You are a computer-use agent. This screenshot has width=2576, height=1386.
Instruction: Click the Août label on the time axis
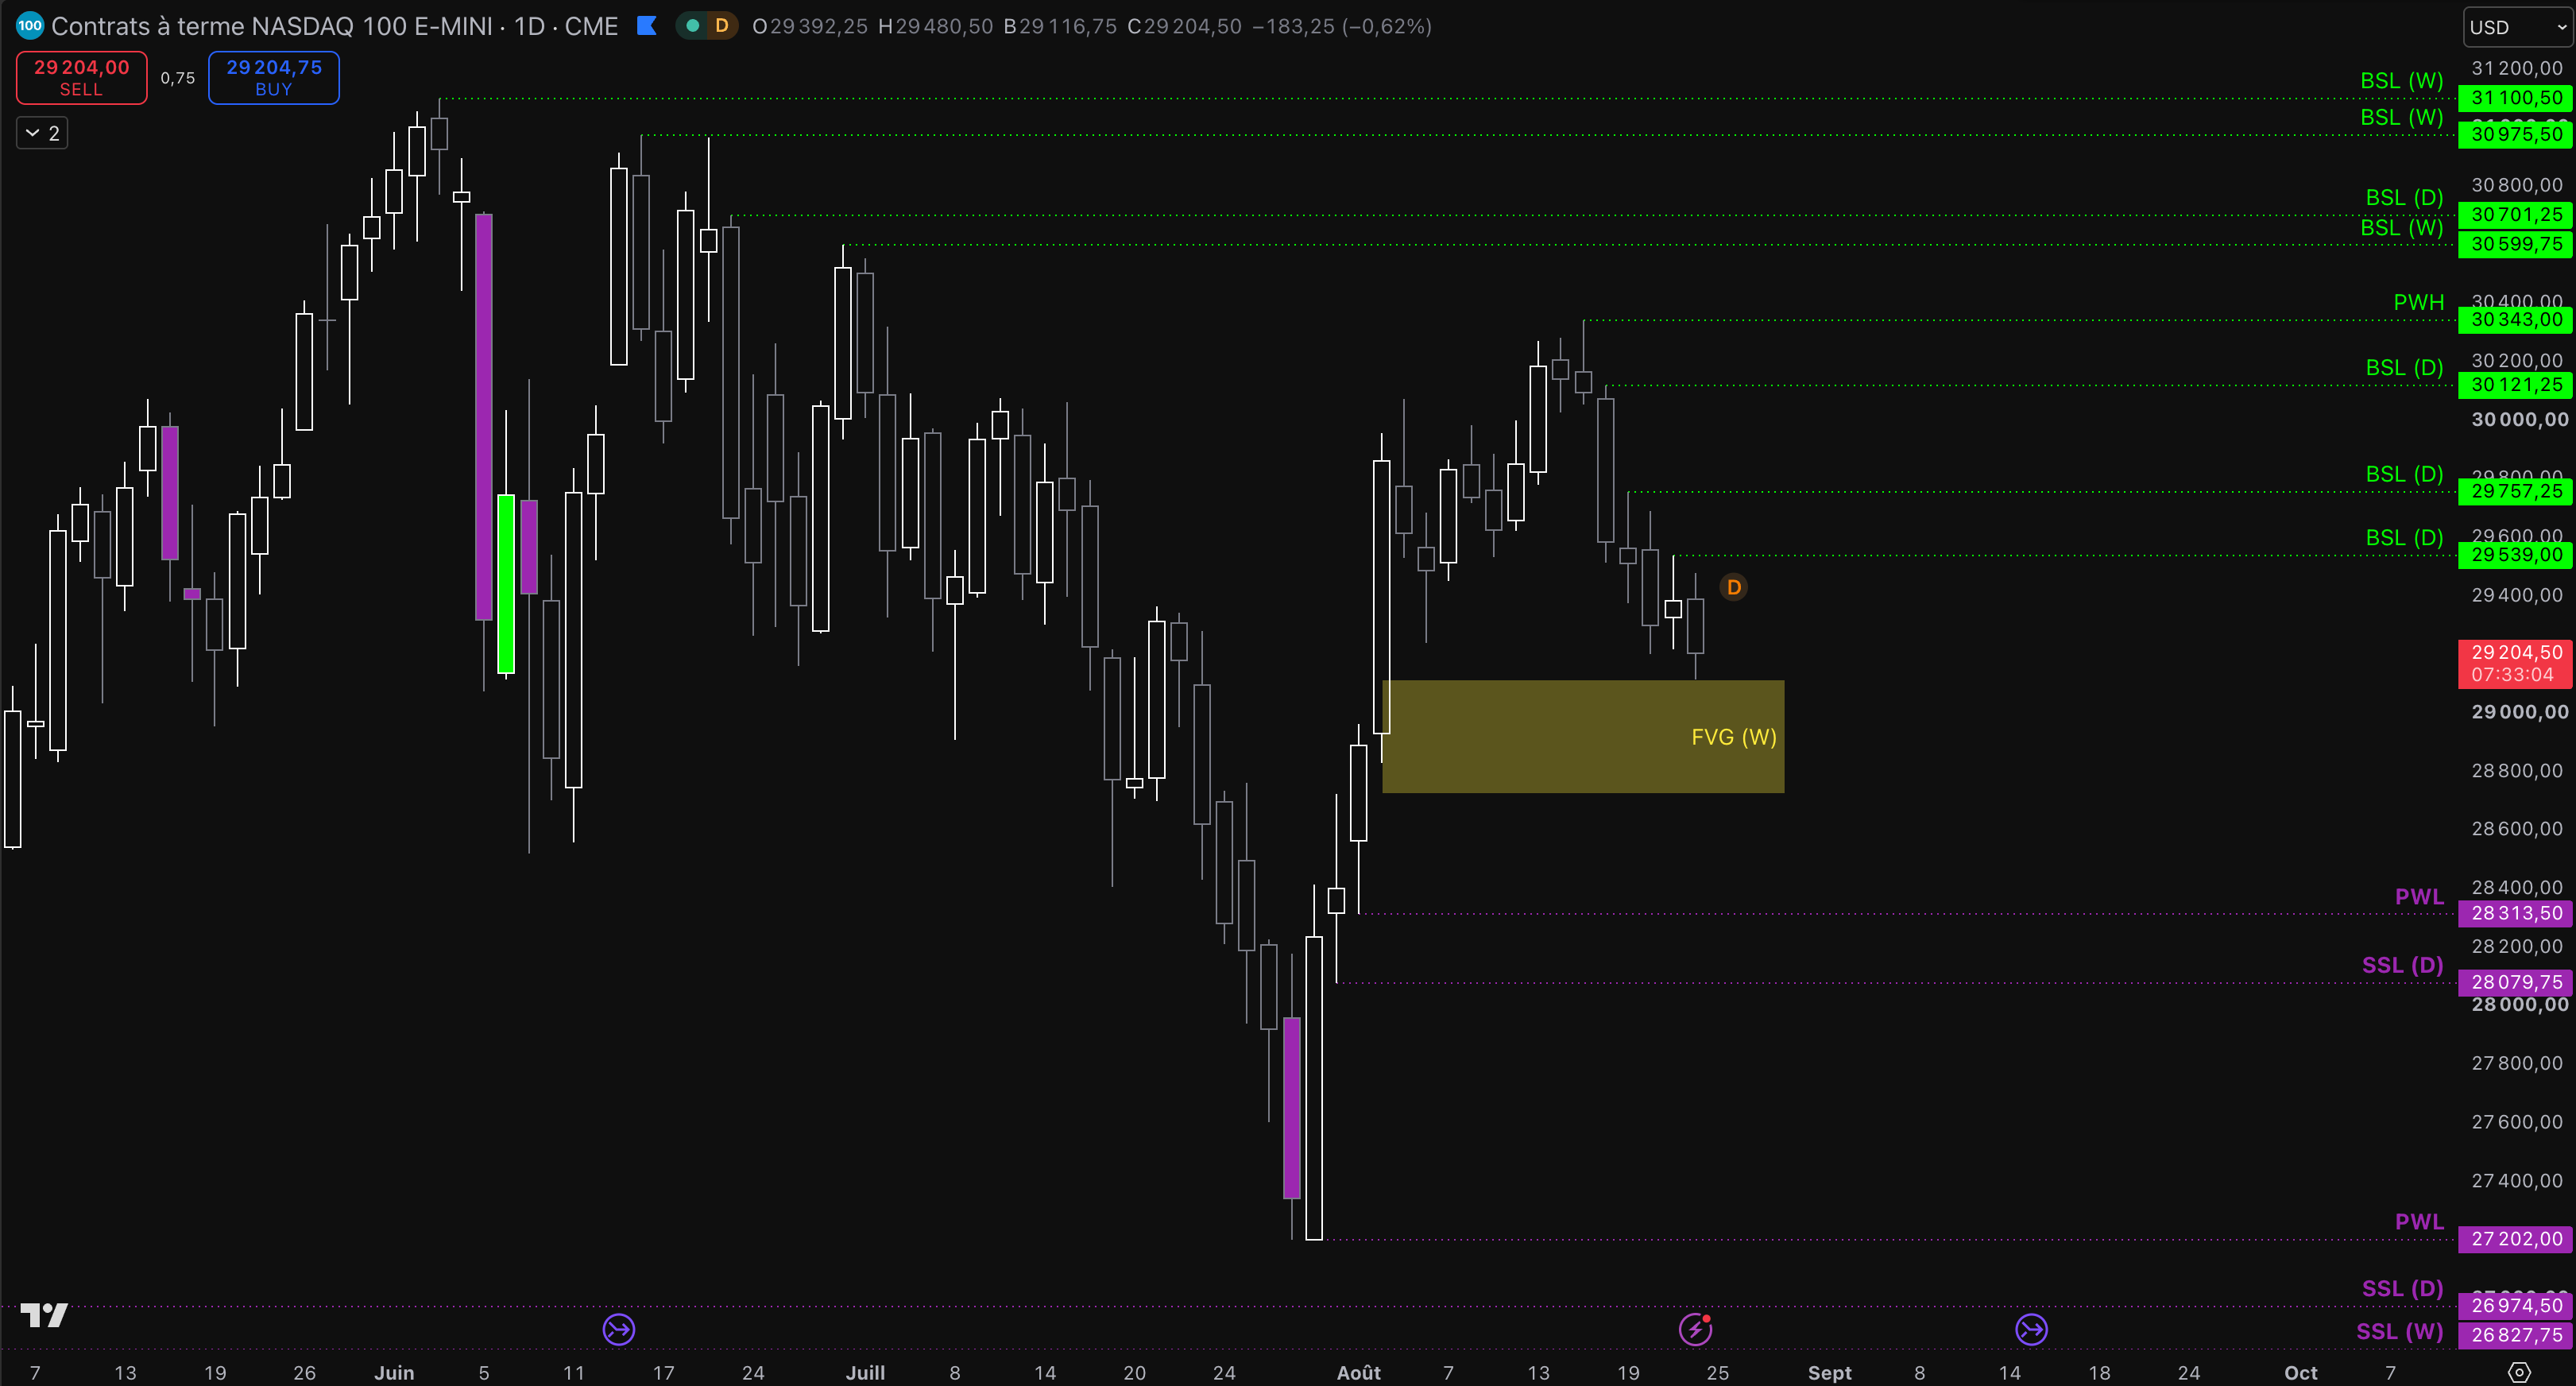[x=1359, y=1373]
